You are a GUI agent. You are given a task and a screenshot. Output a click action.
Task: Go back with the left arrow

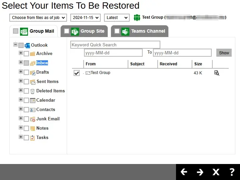(184, 172)
